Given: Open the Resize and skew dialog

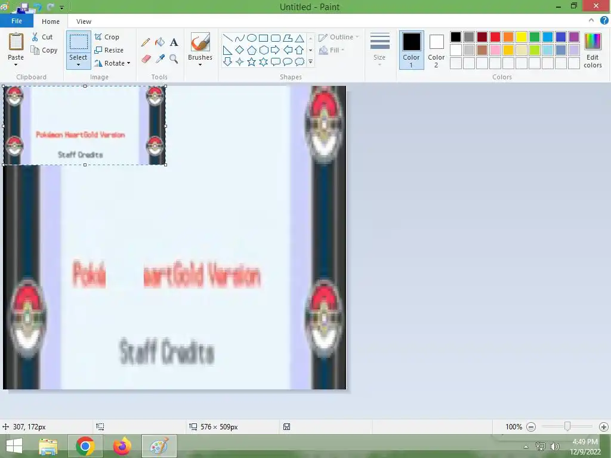Looking at the screenshot, I should (x=109, y=50).
